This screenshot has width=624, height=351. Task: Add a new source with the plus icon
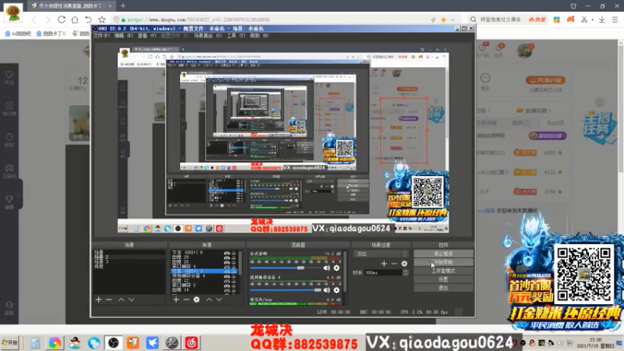click(176, 300)
